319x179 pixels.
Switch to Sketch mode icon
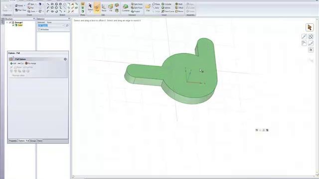click(x=83, y=4)
